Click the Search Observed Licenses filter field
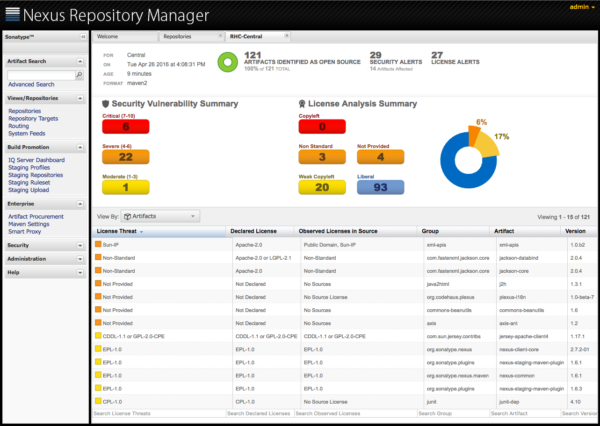Screen dimensions: 600x426 [x=355, y=413]
